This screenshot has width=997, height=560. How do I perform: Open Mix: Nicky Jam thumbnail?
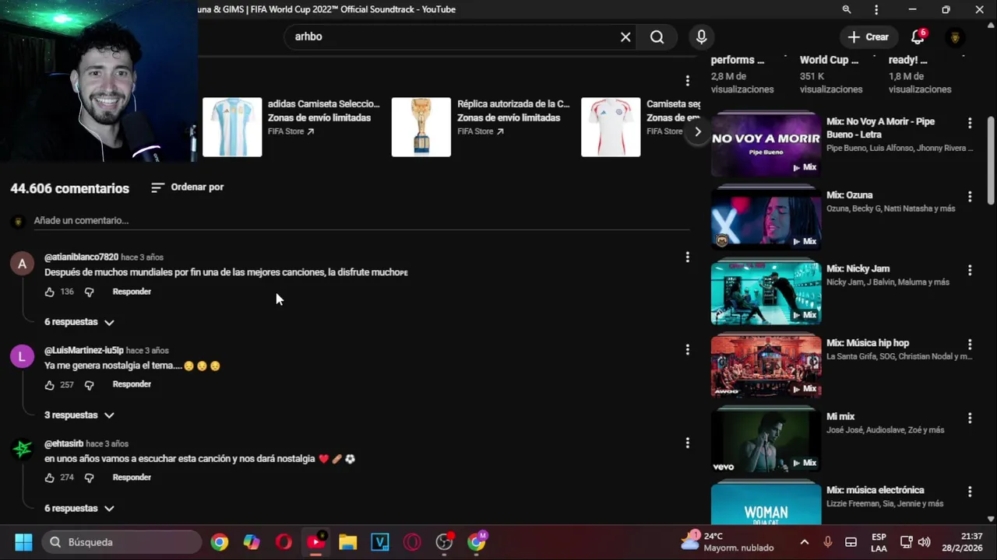pos(766,293)
